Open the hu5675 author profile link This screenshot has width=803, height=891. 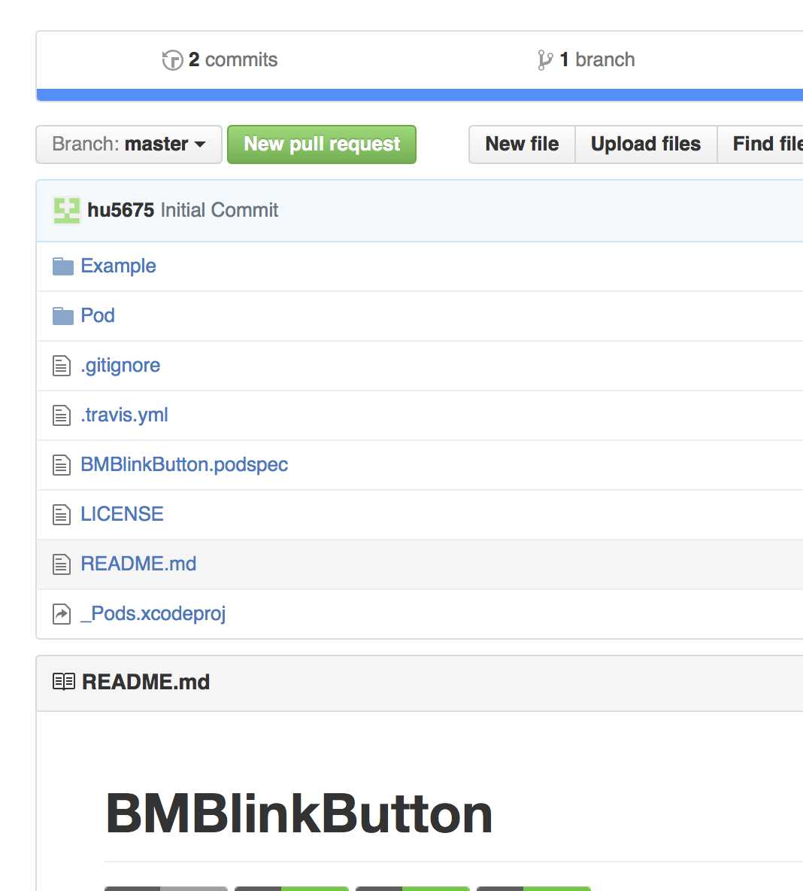(x=120, y=210)
